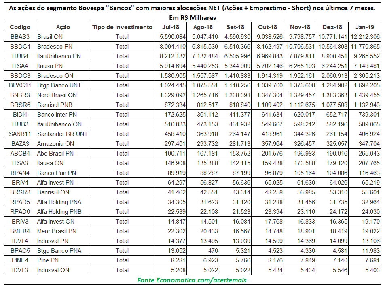Click the BBAS3 code cell
The height and width of the screenshot is (288, 383).
point(20,37)
